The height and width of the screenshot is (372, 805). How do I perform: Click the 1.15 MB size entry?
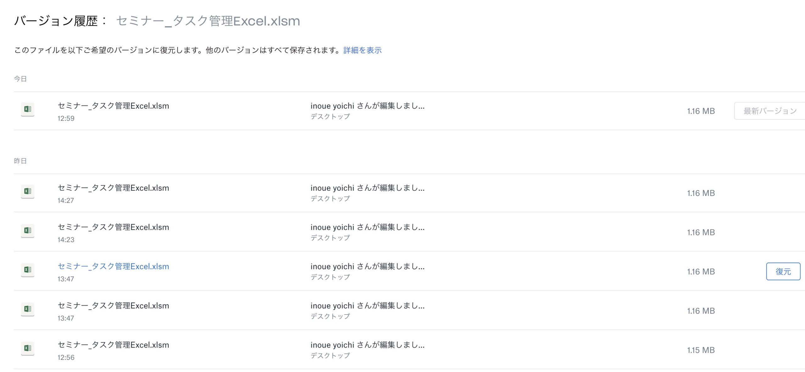701,350
